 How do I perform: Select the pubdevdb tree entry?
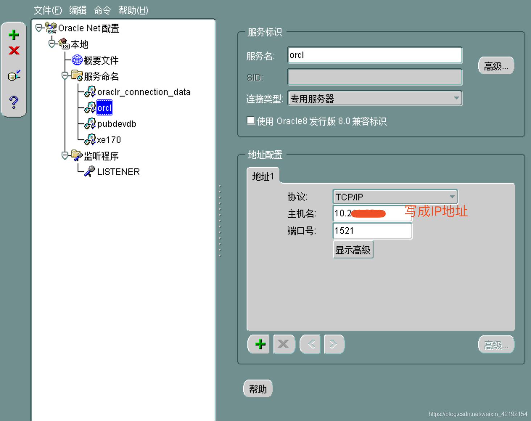116,124
